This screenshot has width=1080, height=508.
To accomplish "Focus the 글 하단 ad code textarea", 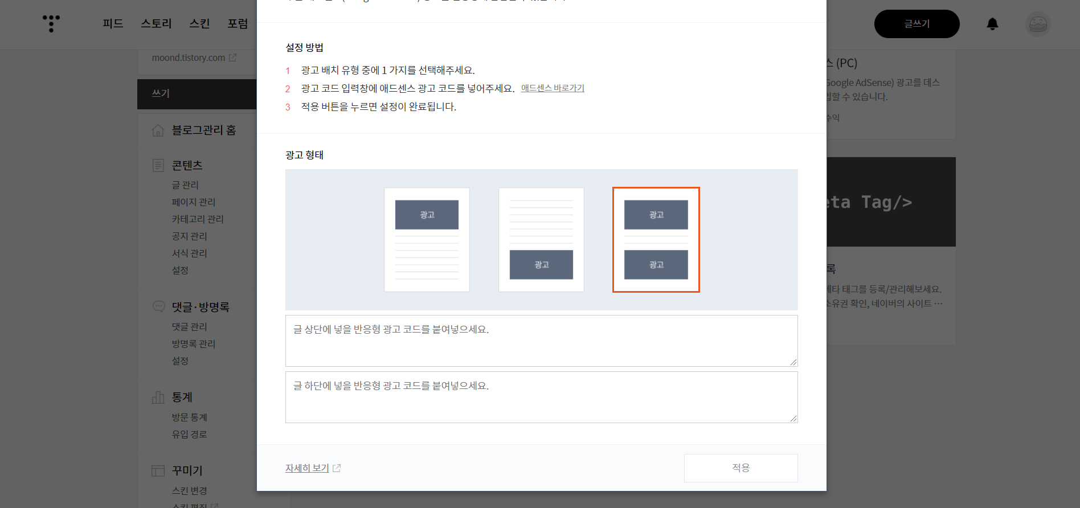I will [541, 397].
